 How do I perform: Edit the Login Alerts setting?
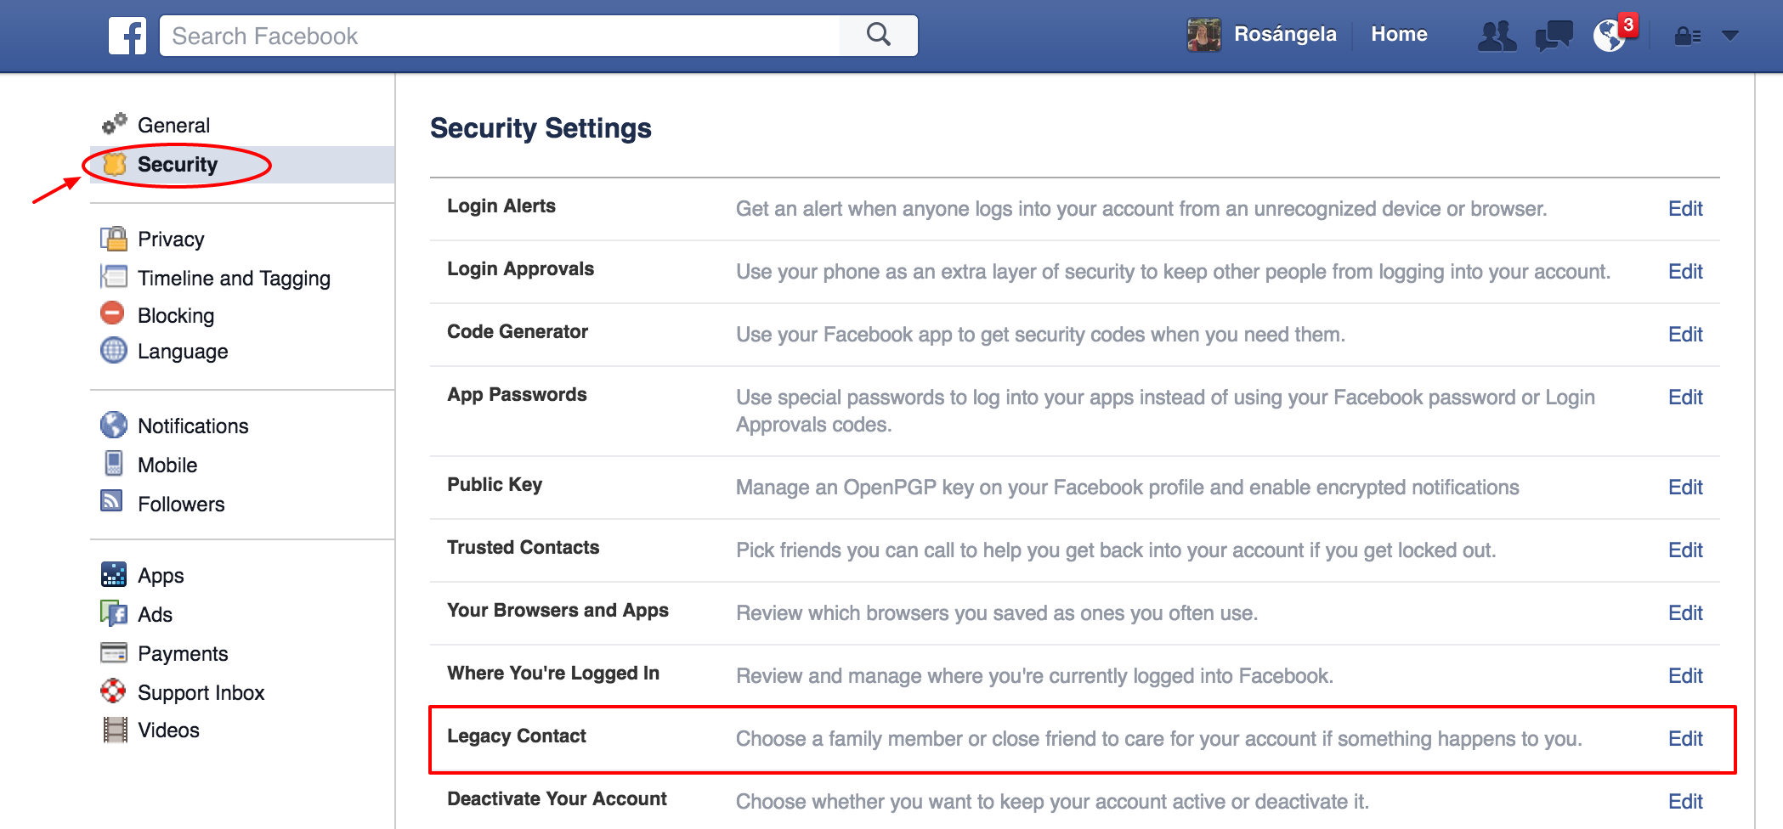[x=1684, y=209]
